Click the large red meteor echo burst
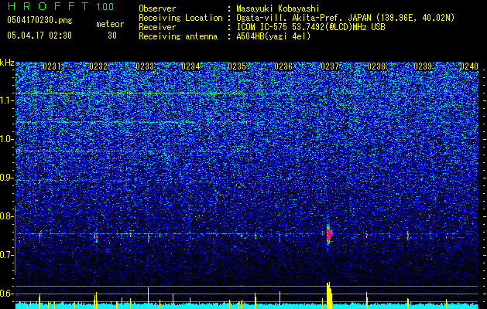Screen dimensions: 487x309 click(329, 235)
